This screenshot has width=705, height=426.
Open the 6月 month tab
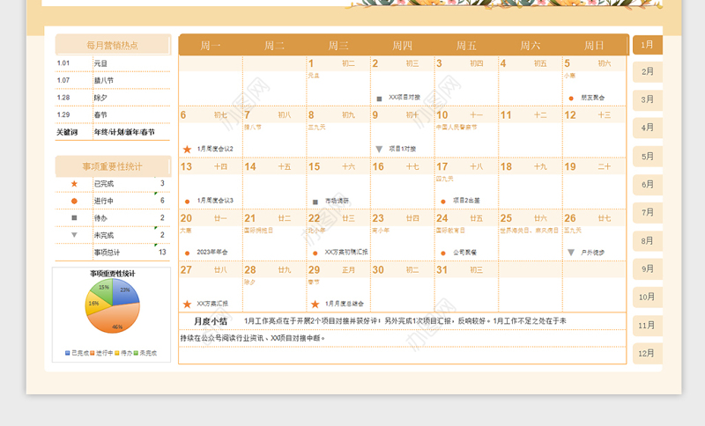648,185
